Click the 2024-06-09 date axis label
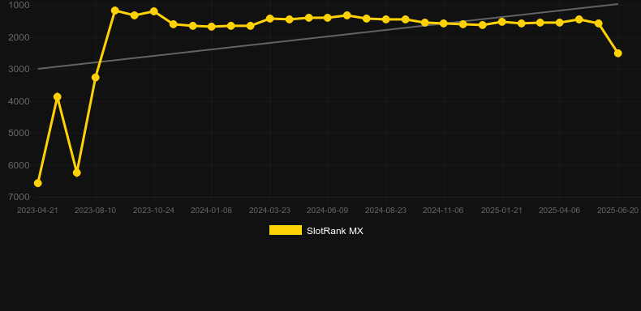Image resolution: width=641 pixels, height=311 pixels. click(328, 211)
